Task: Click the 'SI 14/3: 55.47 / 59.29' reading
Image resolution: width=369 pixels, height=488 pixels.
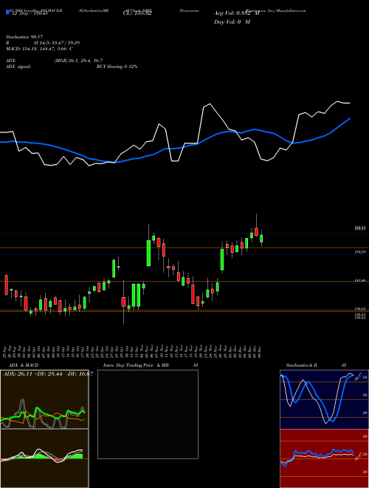Action: pos(55,43)
